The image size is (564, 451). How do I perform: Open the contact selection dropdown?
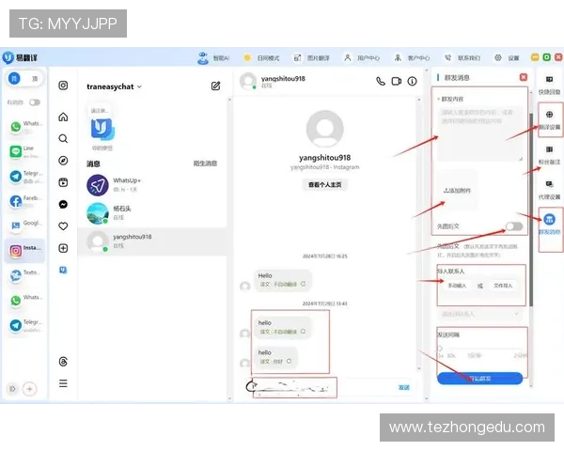[x=480, y=313]
